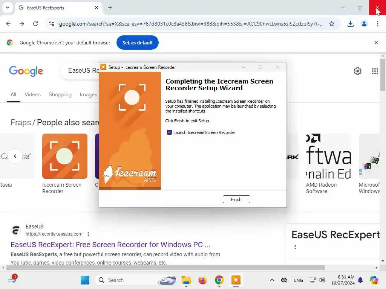
Task: Open Icecream installer taskbar icon
Action: (236, 280)
